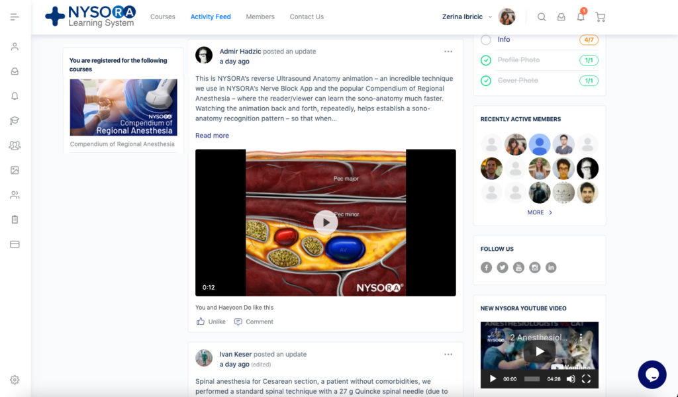The width and height of the screenshot is (678, 397).
Task: Toggle the Info profile completion circle
Action: tap(486, 40)
